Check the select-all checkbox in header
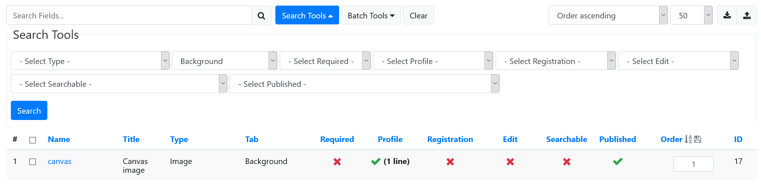This screenshot has height=192, width=761. tap(33, 140)
